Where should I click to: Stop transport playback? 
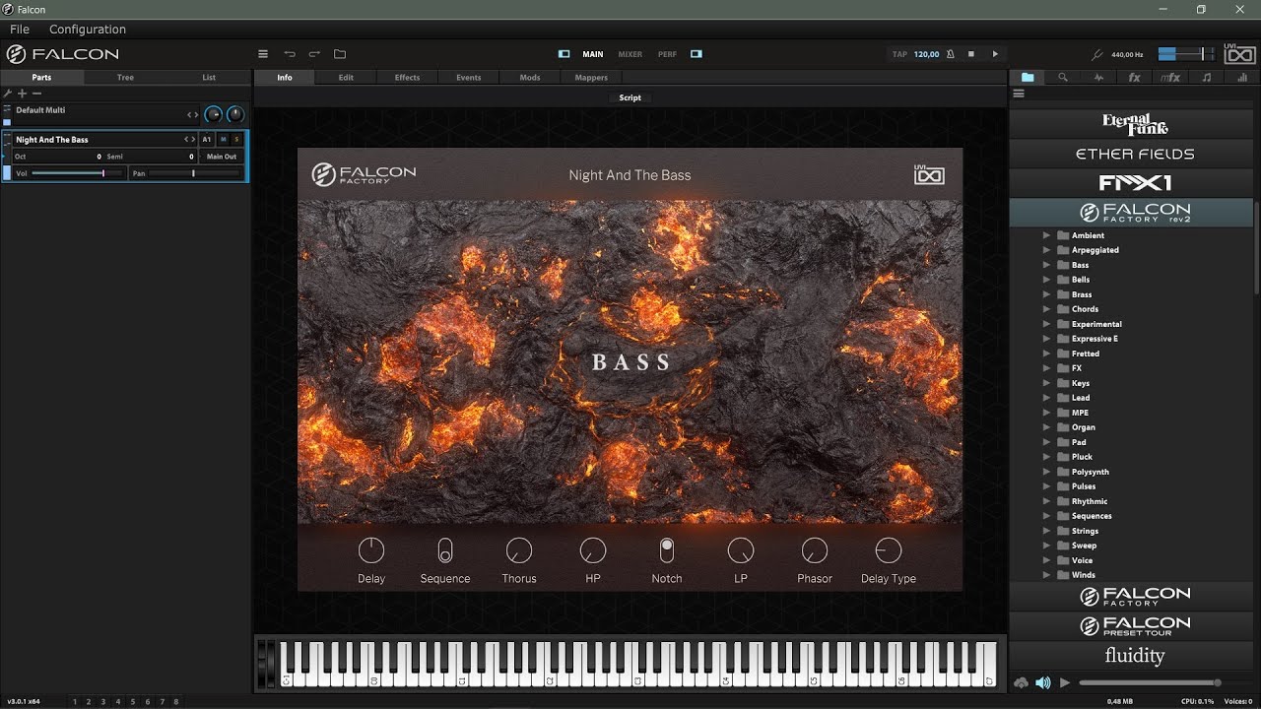(971, 54)
